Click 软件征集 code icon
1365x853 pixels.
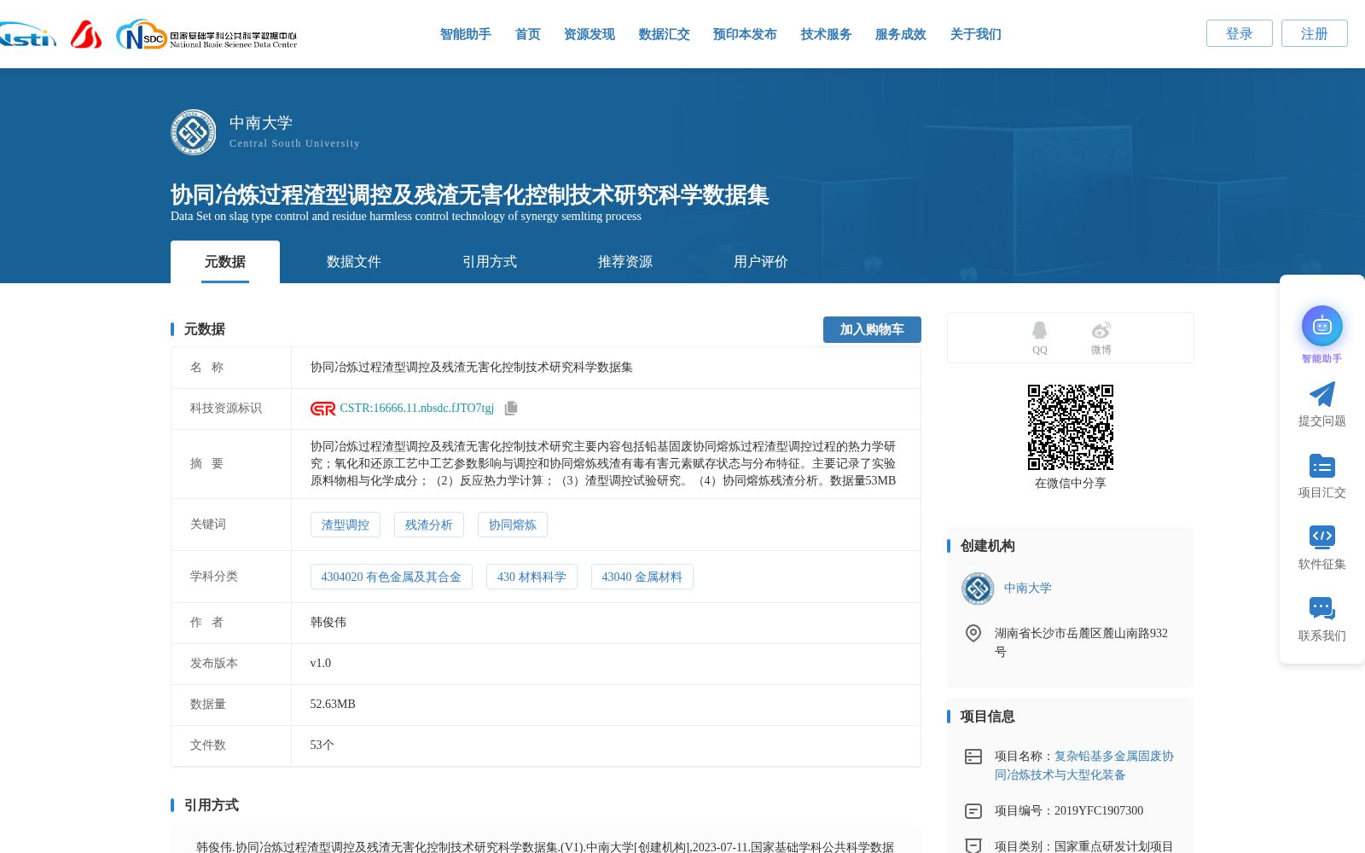(1322, 537)
